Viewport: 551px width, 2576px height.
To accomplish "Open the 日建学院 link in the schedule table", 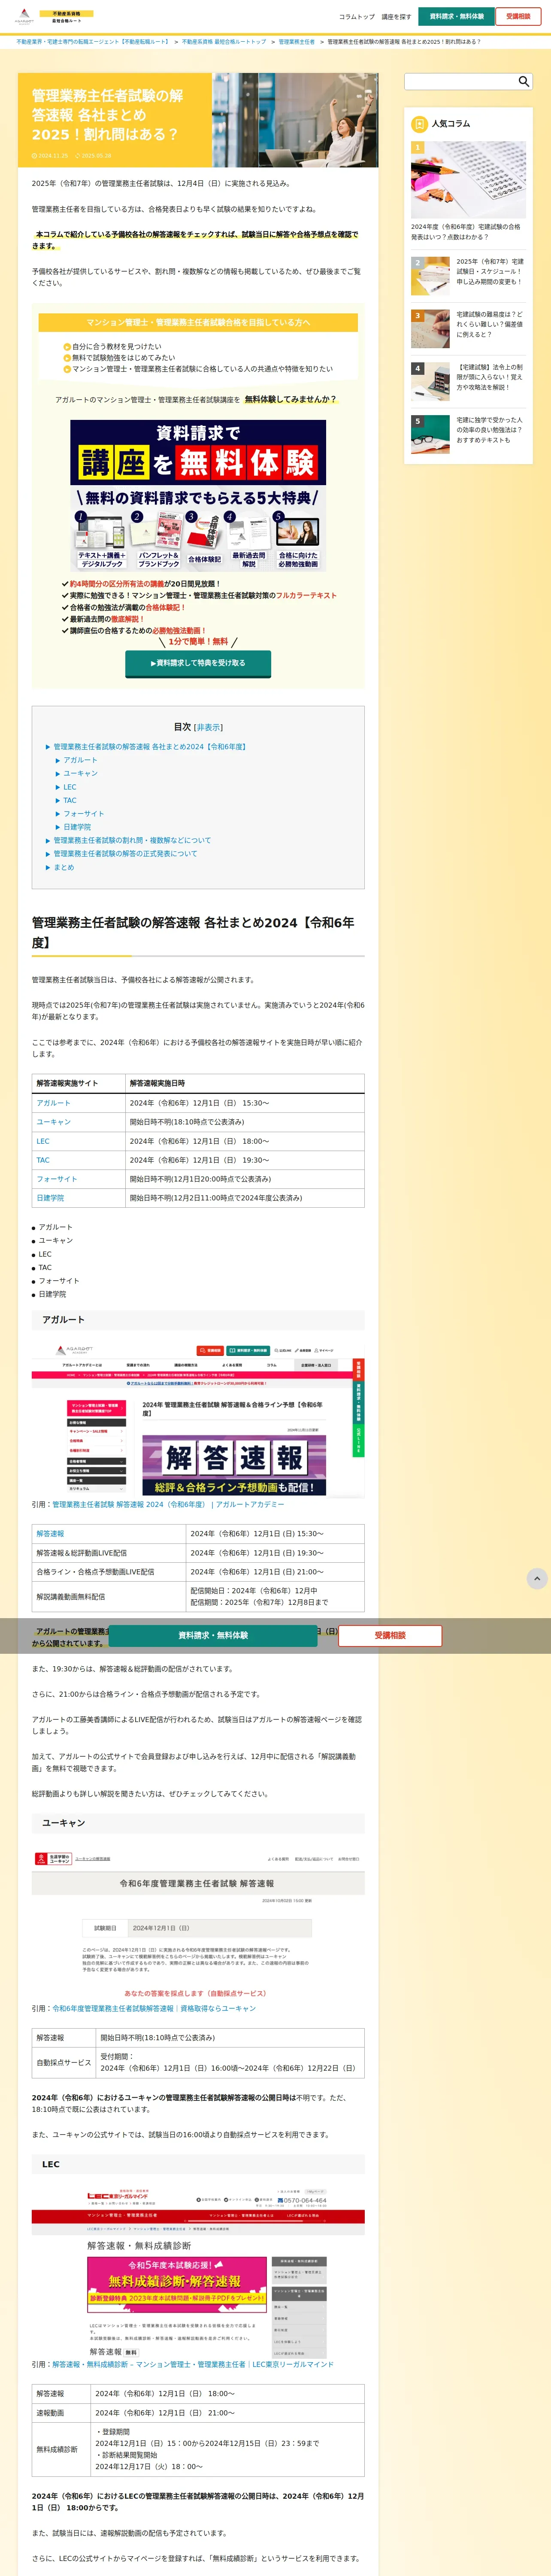I will pos(50,1198).
